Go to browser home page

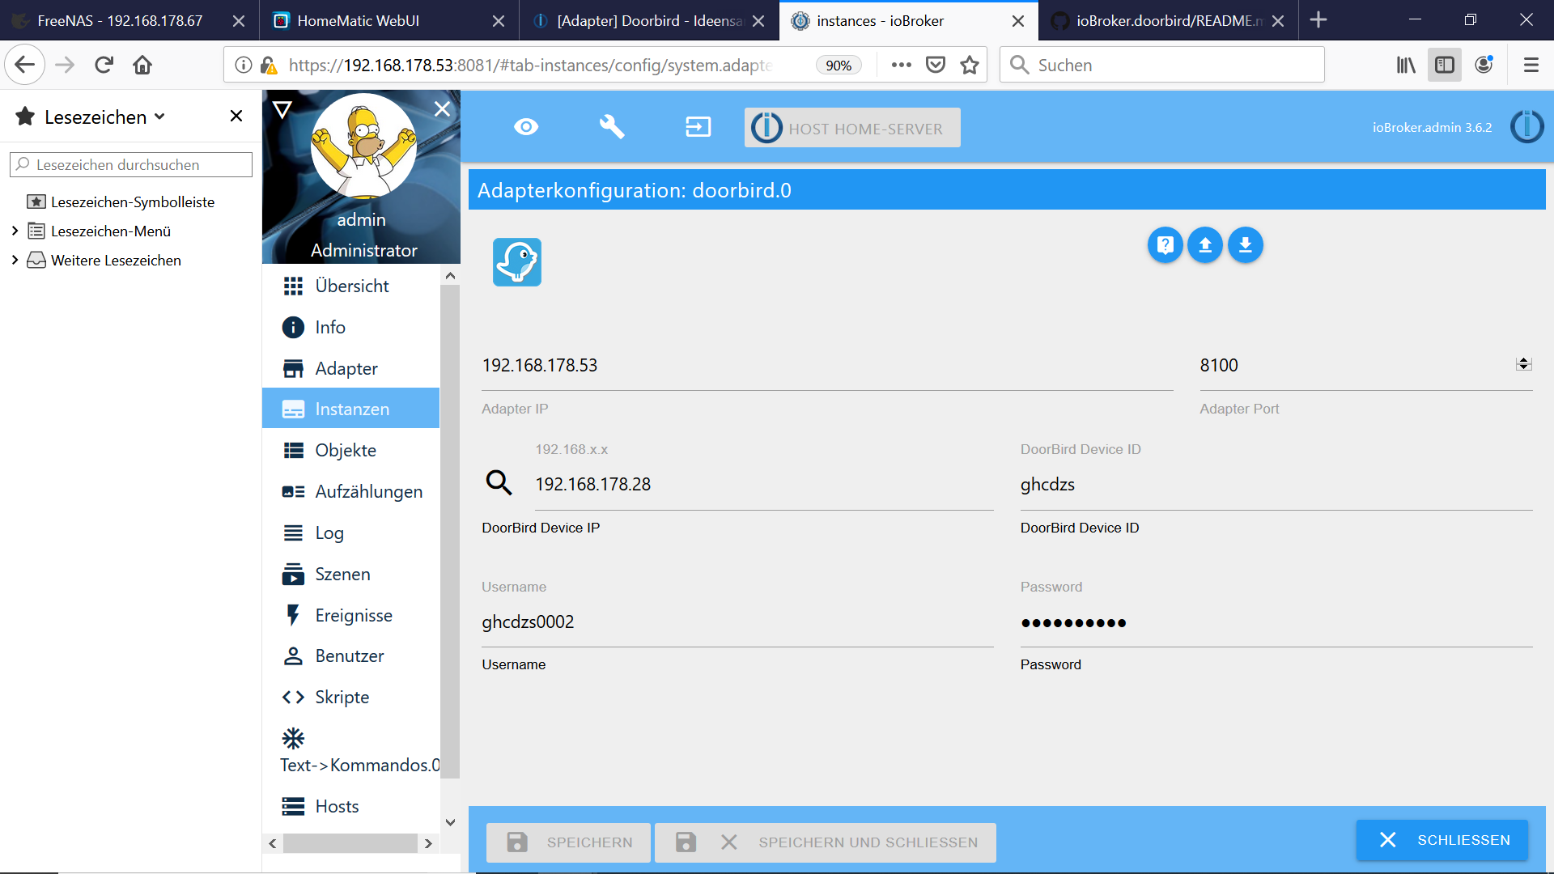click(142, 65)
